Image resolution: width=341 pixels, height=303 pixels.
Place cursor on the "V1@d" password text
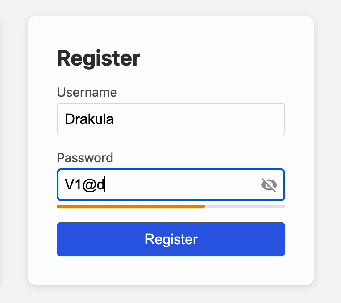point(84,185)
